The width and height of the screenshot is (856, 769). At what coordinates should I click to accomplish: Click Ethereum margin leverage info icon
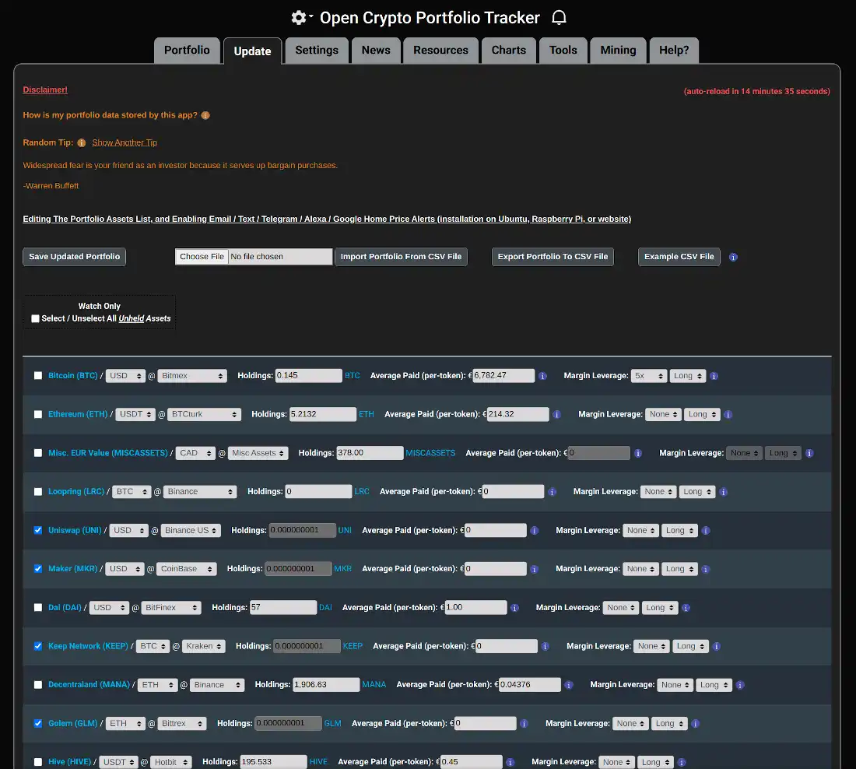tap(728, 415)
